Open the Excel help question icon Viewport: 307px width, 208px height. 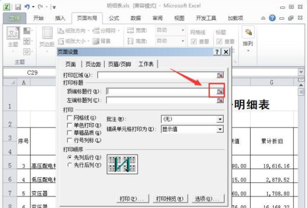[272, 18]
